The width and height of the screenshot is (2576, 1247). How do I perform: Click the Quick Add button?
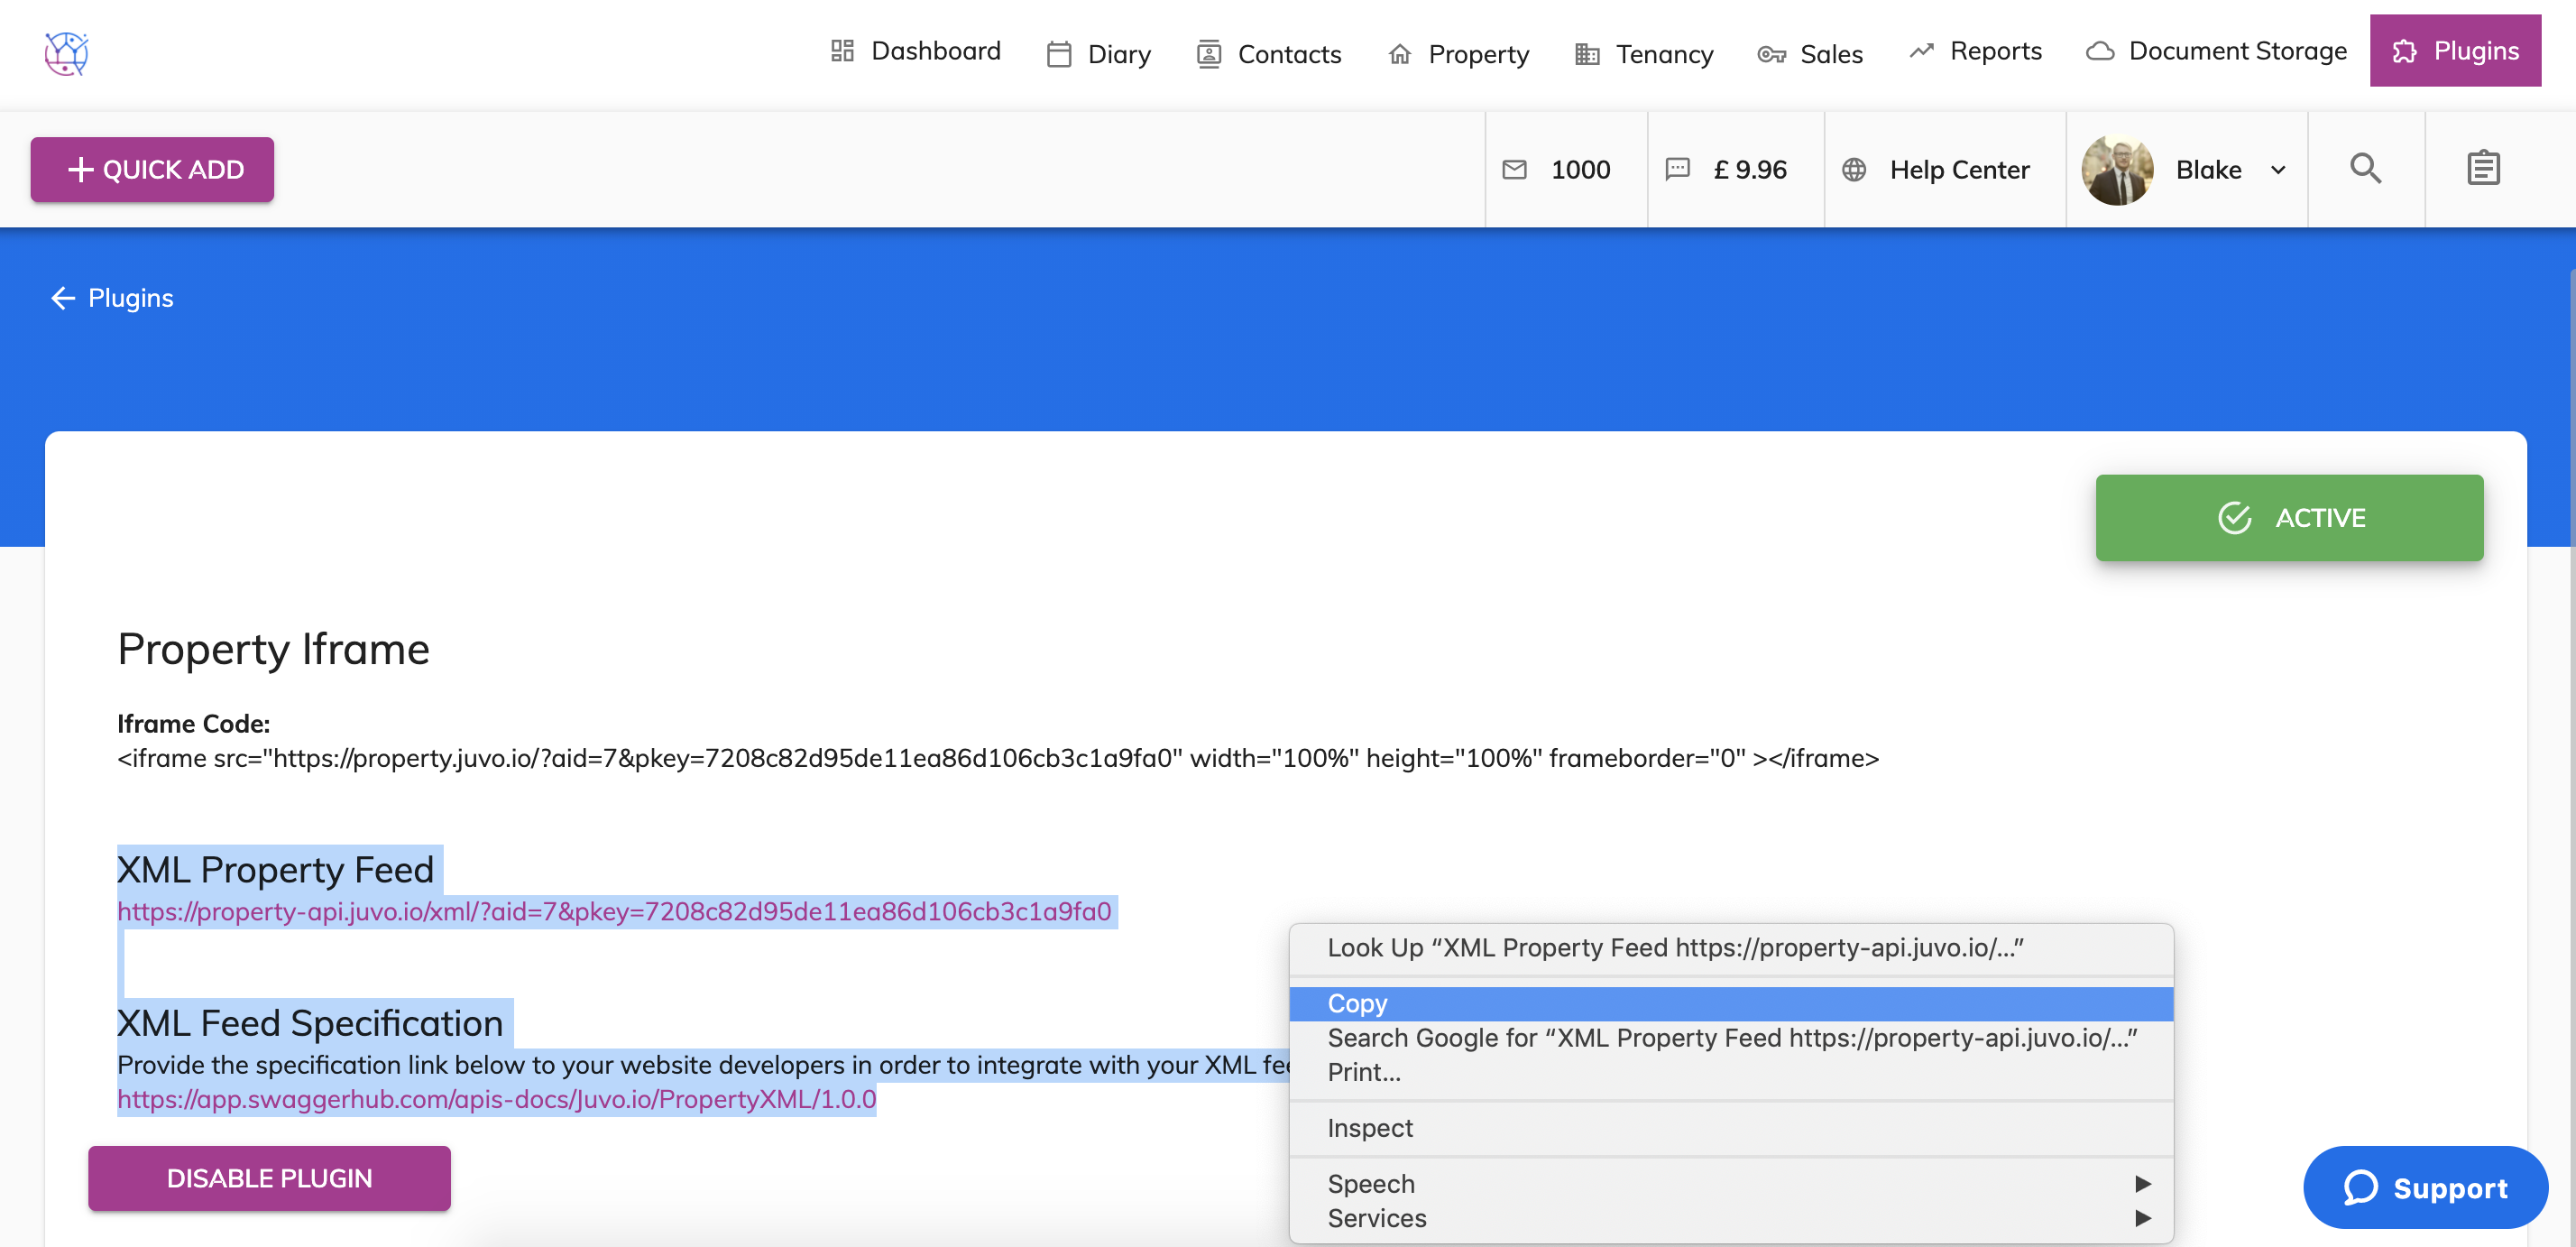coord(152,169)
